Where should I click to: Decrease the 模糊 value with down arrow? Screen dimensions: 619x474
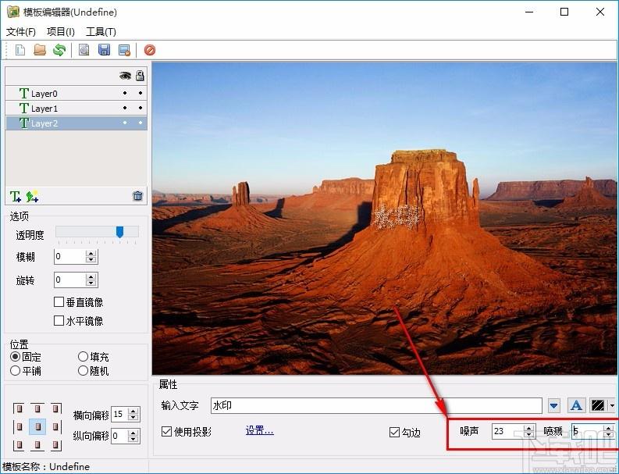tap(91, 260)
